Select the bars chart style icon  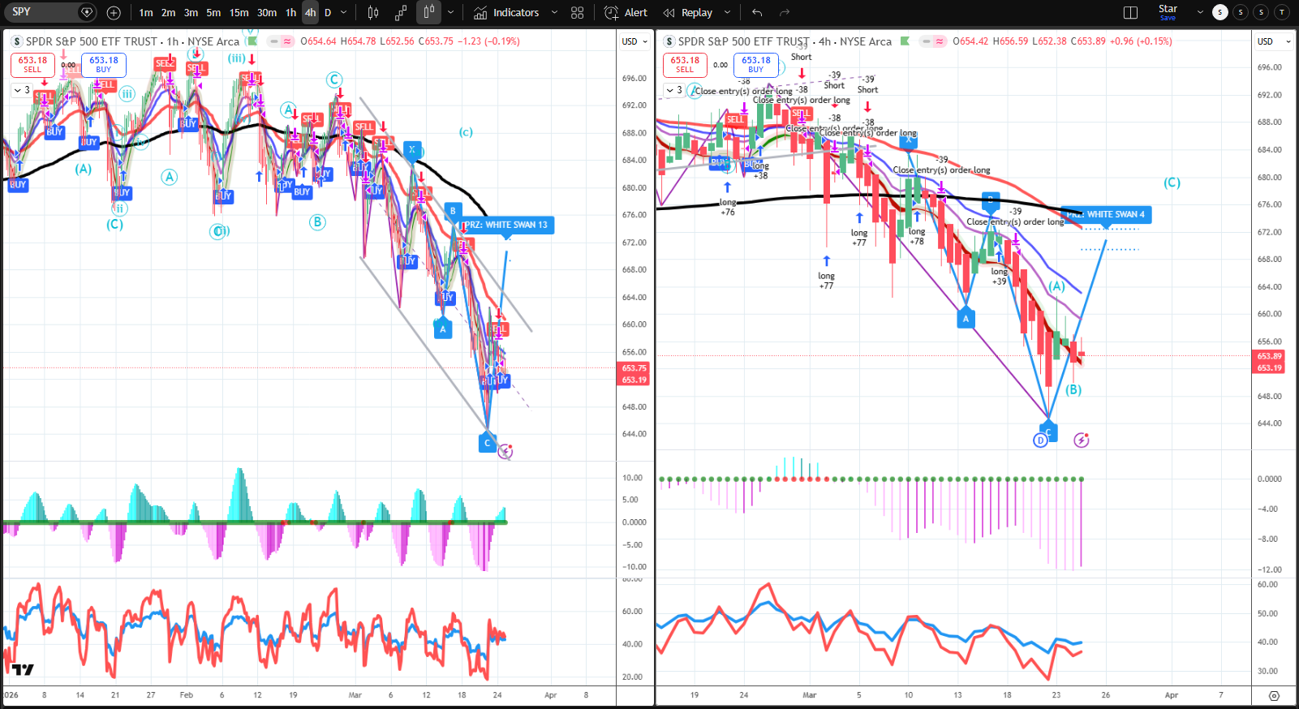(373, 12)
